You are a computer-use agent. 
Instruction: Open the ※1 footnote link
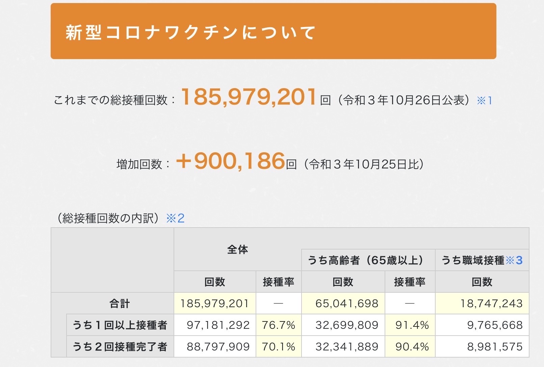point(484,100)
